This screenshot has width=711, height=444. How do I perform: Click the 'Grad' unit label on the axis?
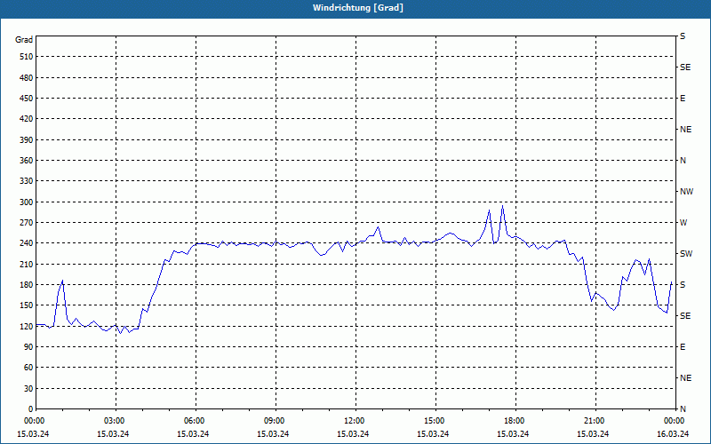click(x=24, y=40)
